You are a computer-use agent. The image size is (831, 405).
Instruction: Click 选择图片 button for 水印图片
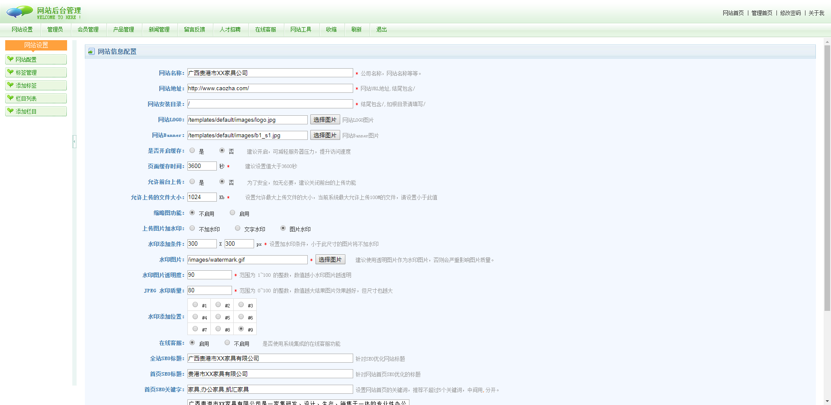tap(330, 259)
